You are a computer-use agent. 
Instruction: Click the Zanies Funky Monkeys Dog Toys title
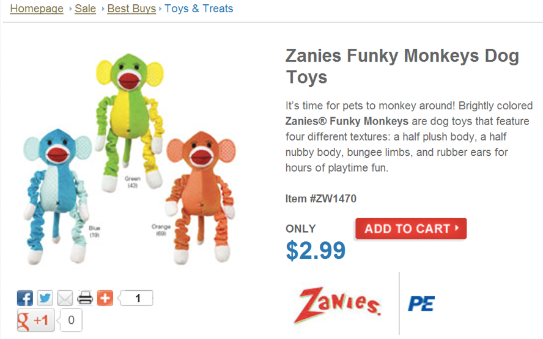402,67
